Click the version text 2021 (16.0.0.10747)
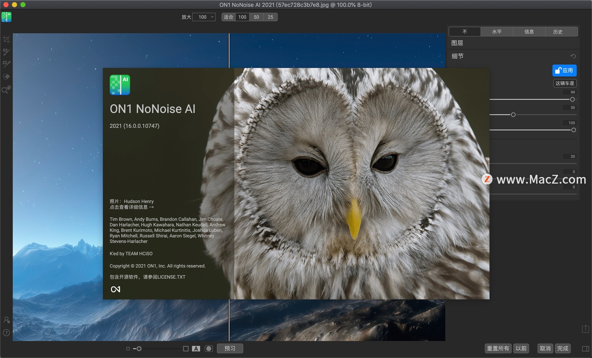 click(134, 126)
